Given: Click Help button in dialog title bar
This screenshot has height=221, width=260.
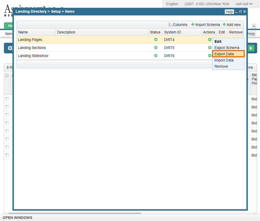Looking at the screenshot, I should (x=229, y=12).
